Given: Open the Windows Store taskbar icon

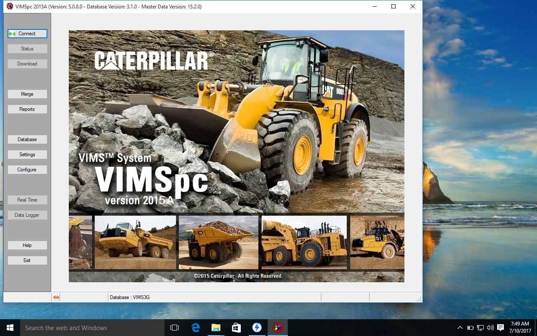Looking at the screenshot, I should click(236, 328).
